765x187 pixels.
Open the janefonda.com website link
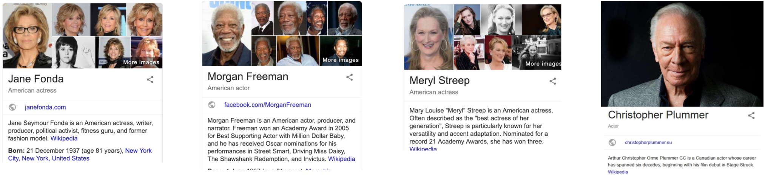point(45,107)
